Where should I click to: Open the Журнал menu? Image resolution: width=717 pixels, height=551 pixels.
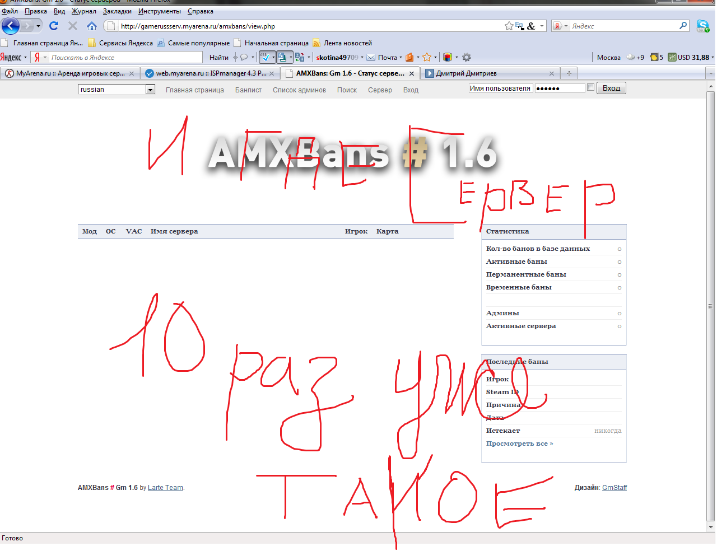[84, 11]
